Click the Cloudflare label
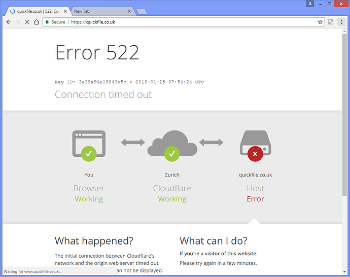The height and width of the screenshot is (277, 350). tap(172, 188)
